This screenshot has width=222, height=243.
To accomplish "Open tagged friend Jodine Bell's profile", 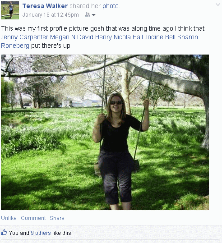I will 160,37.
